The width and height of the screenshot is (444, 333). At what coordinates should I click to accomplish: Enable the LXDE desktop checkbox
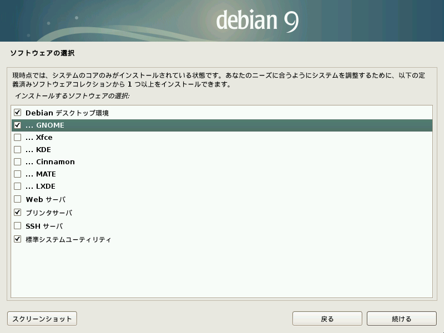tap(18, 186)
